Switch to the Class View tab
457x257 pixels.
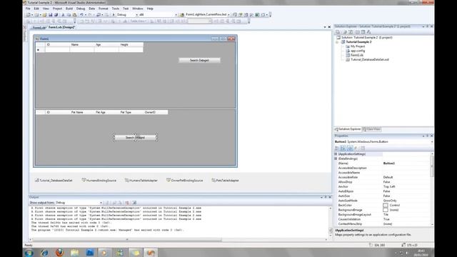[371, 129]
